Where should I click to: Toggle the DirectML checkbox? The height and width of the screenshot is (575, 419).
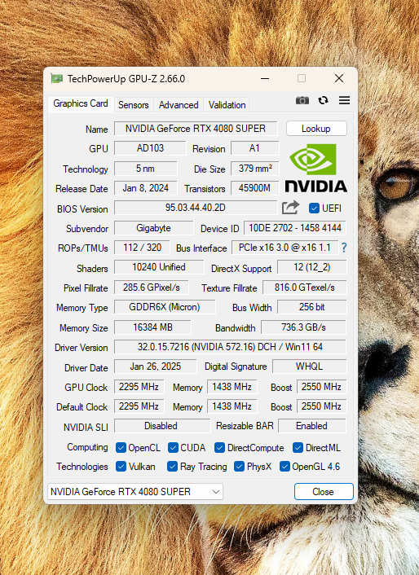[298, 447]
